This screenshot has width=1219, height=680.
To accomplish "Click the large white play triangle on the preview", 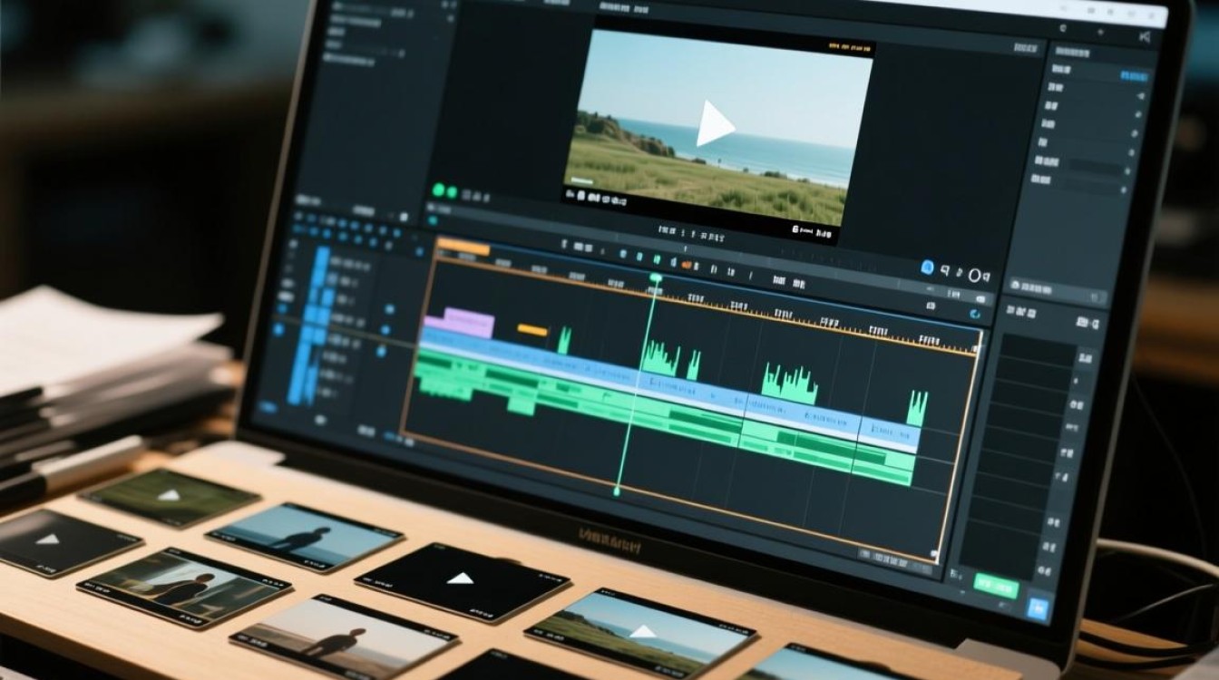I will [x=713, y=124].
